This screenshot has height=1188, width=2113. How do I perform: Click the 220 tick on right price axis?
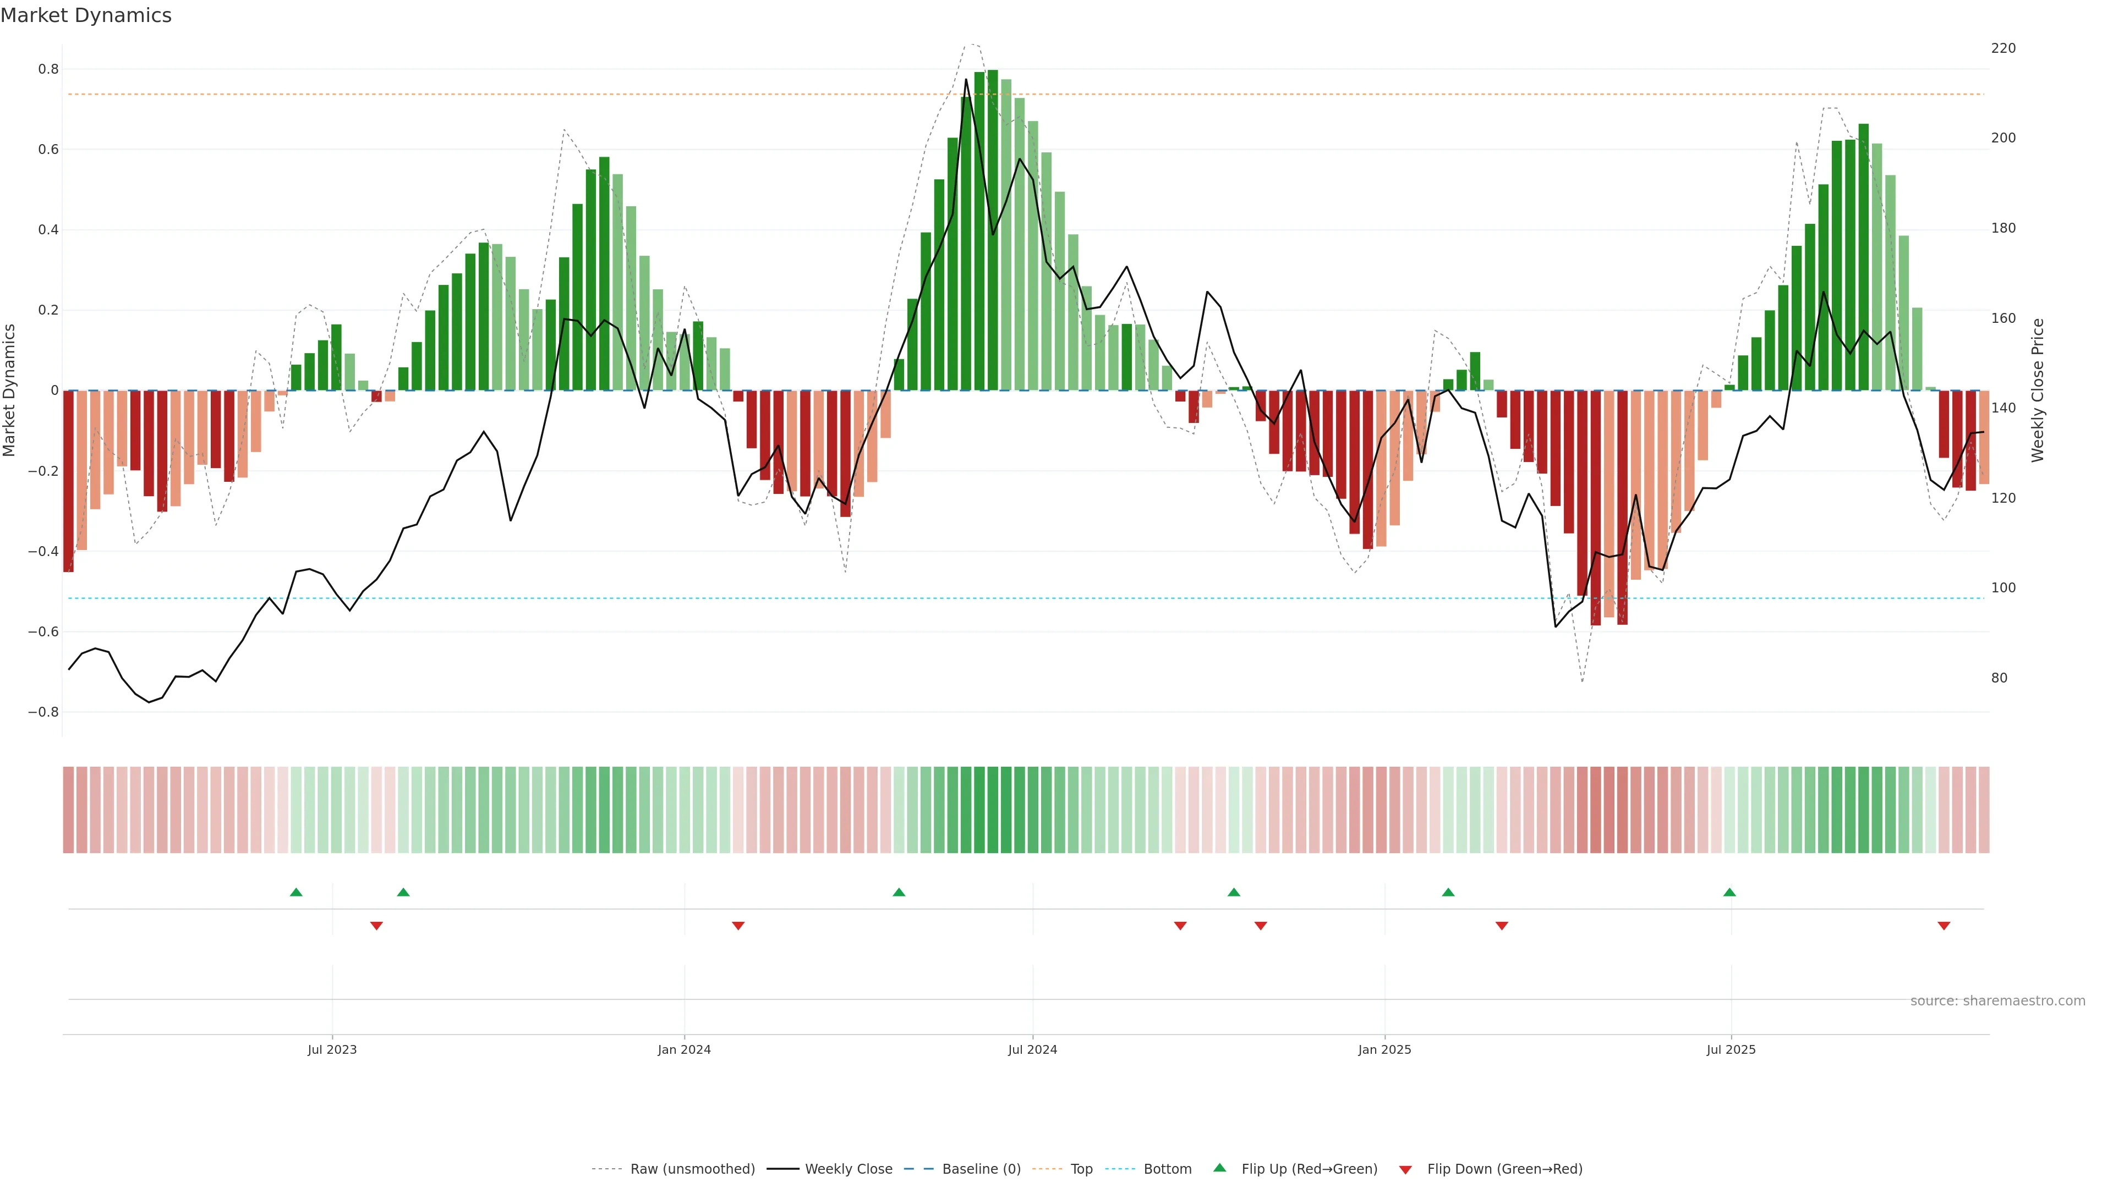pos(2003,48)
